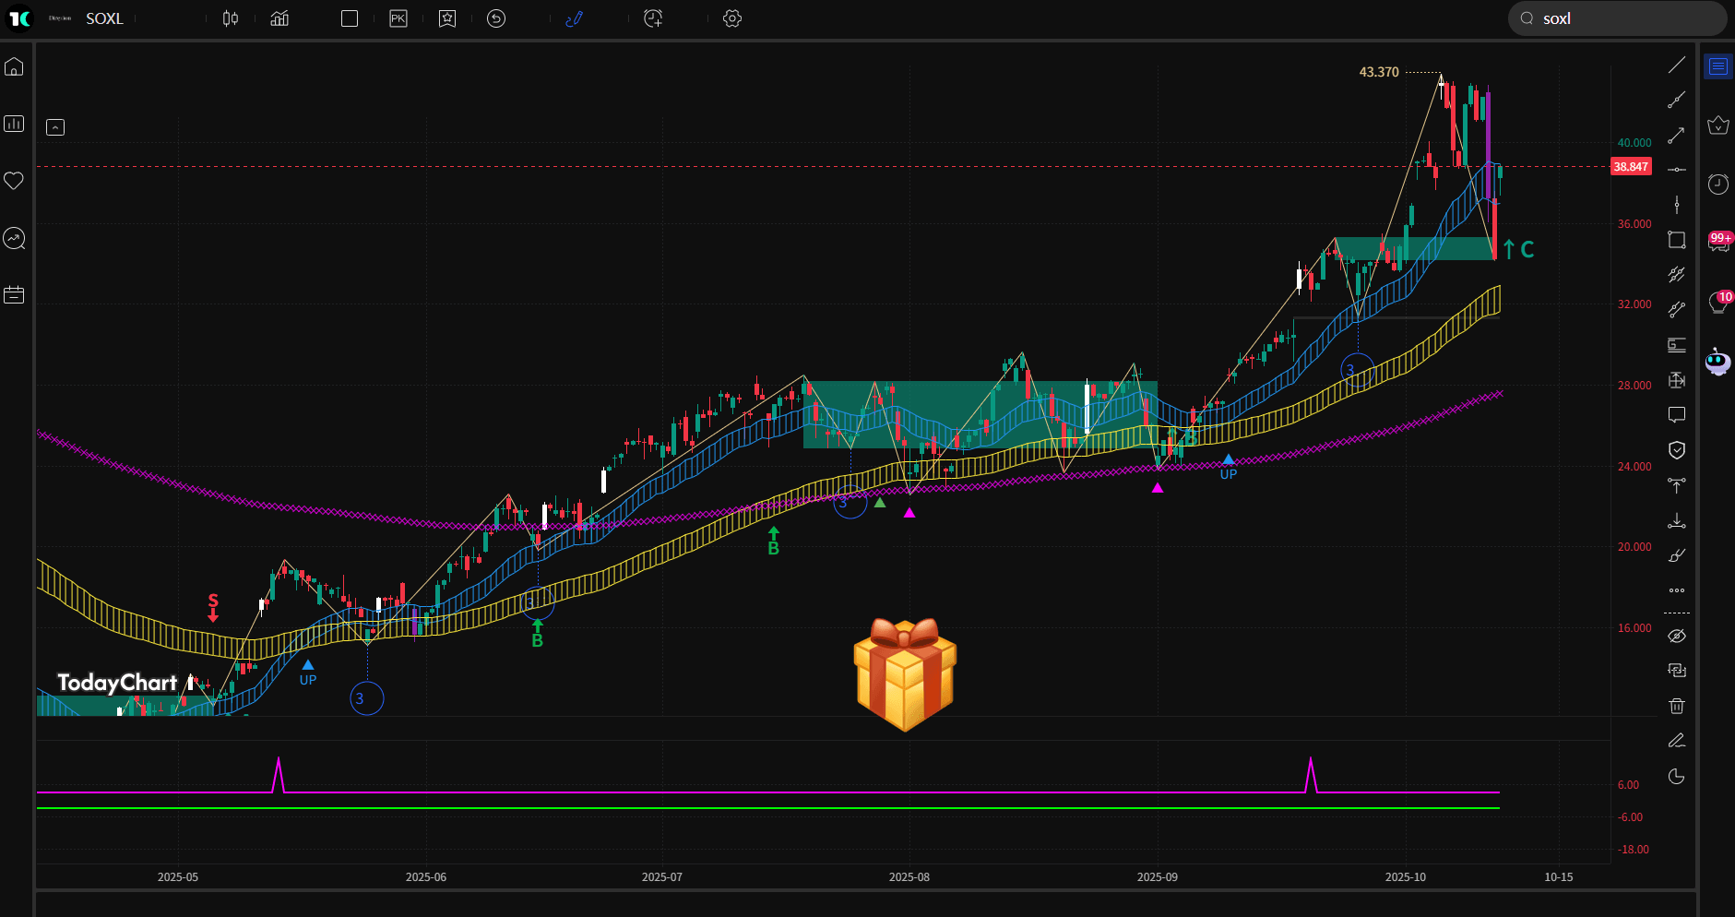Select the rectangle drawing tool
This screenshot has width=1735, height=917.
(x=1678, y=239)
